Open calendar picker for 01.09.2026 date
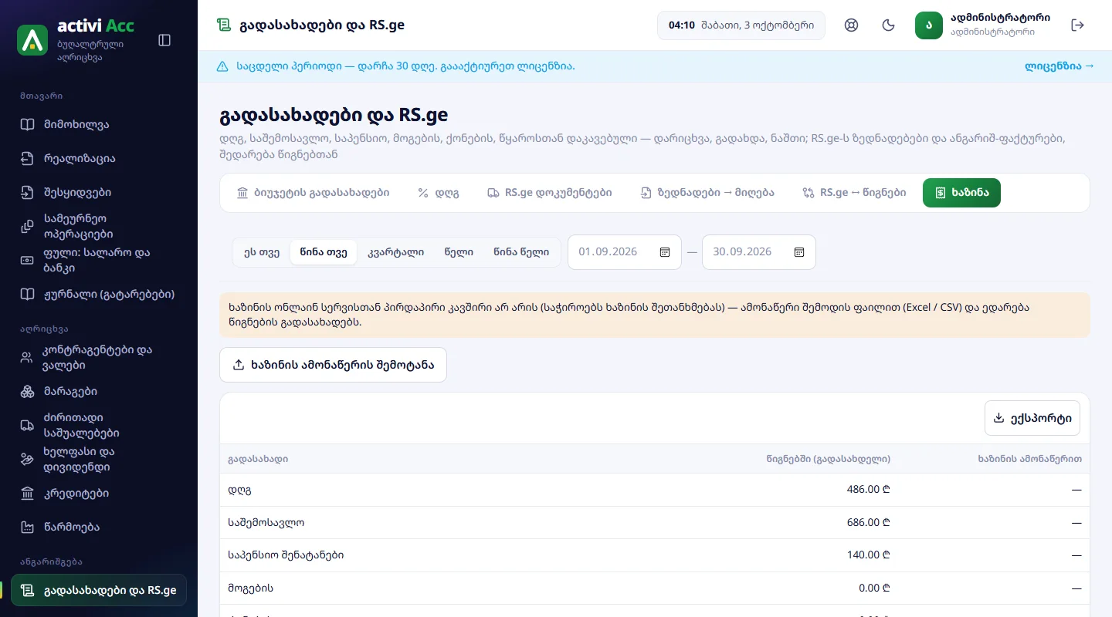1112x617 pixels. pyautogui.click(x=665, y=252)
